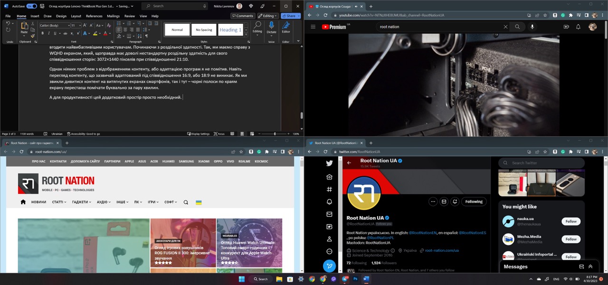Go to Root Nation home icon in nav

point(23,202)
